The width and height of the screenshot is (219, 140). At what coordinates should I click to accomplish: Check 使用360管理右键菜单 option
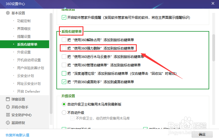pos(64,65)
